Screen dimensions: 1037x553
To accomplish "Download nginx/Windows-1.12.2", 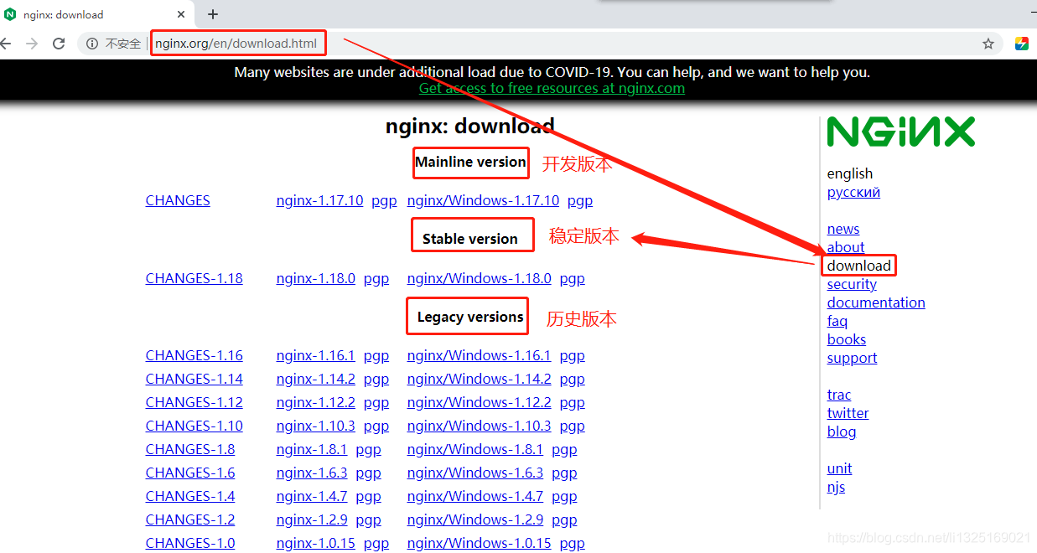I will tap(480, 402).
